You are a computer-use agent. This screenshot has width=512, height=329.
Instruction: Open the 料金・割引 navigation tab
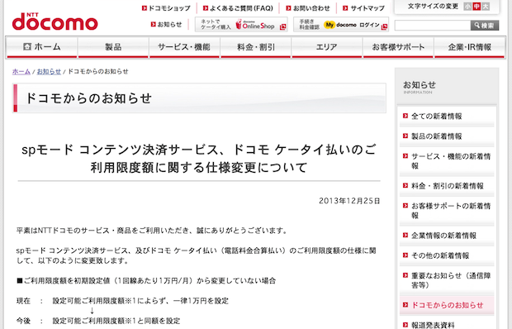(x=256, y=47)
